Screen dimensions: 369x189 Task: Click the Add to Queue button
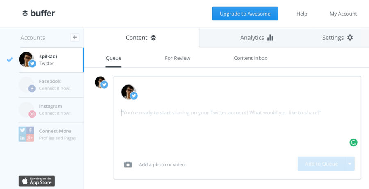tap(321, 164)
